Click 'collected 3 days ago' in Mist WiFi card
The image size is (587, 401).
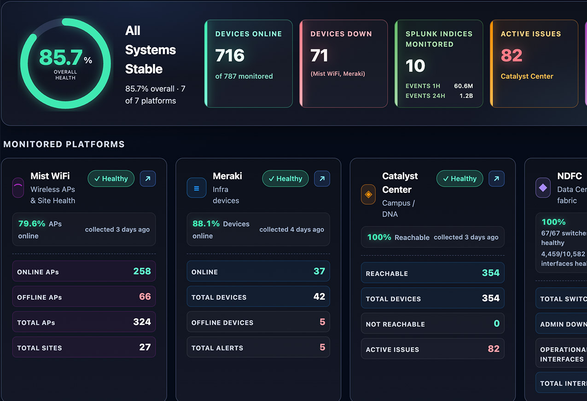point(117,230)
